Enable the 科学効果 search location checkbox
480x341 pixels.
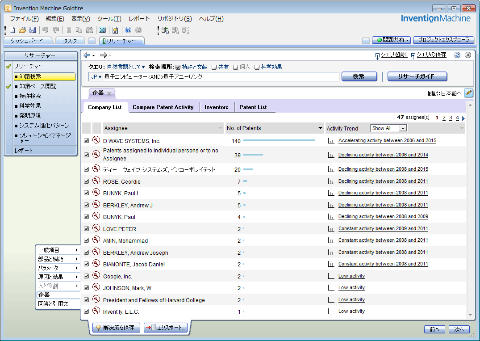pos(257,67)
